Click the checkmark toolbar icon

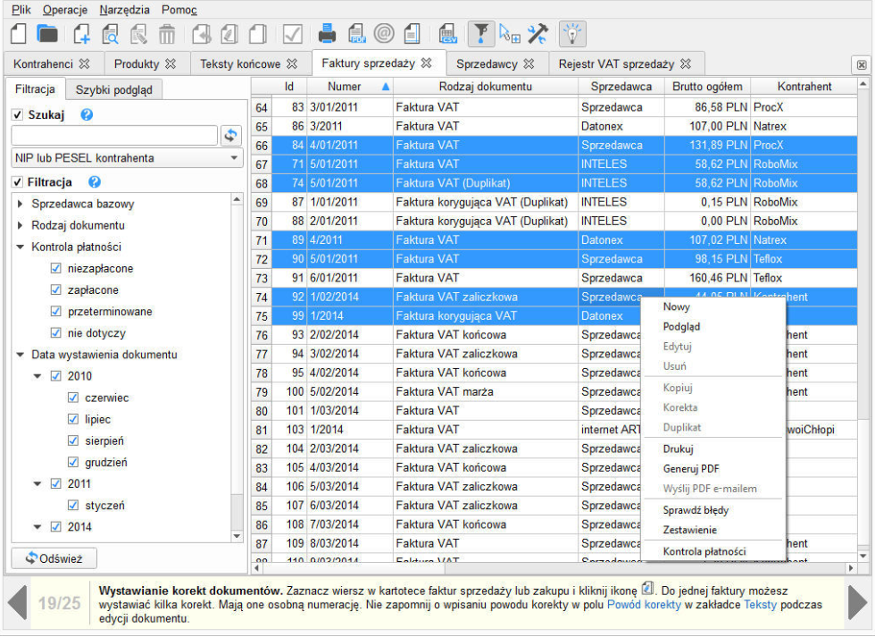tap(293, 34)
